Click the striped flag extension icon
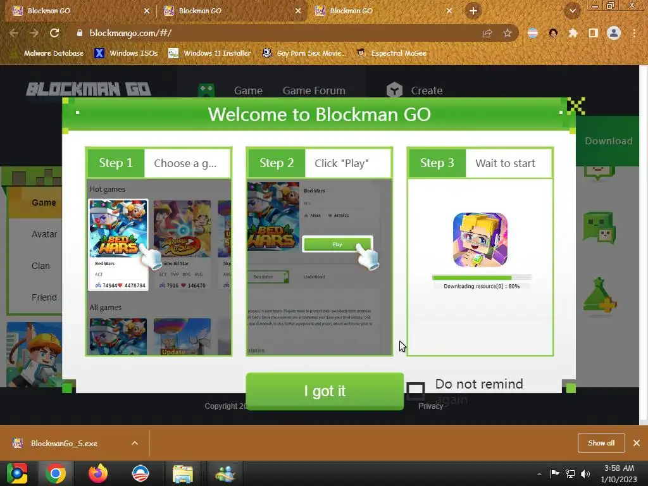Image resolution: width=648 pixels, height=486 pixels. tap(533, 33)
